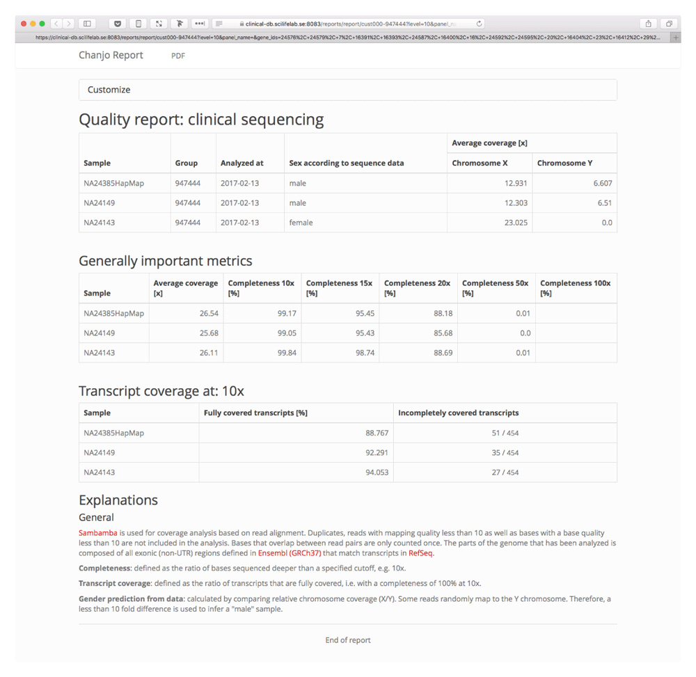Click the 'Average coverage [x]' group header
The width and height of the screenshot is (696, 677).
click(489, 143)
